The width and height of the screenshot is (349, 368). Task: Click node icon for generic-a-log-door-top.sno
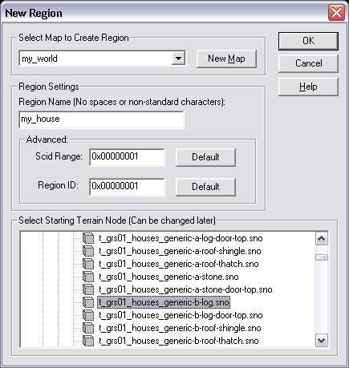88,238
